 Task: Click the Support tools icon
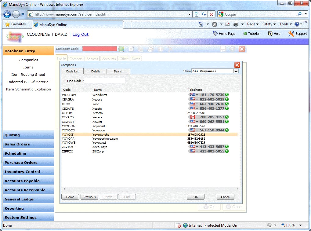pyautogui.click(x=291, y=34)
